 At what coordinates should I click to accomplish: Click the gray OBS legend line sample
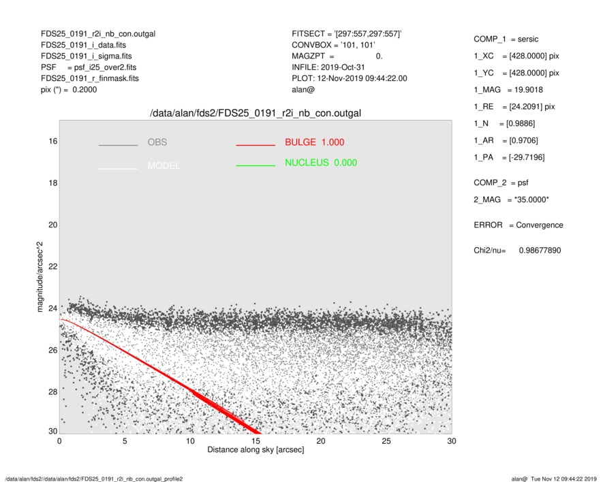118,145
